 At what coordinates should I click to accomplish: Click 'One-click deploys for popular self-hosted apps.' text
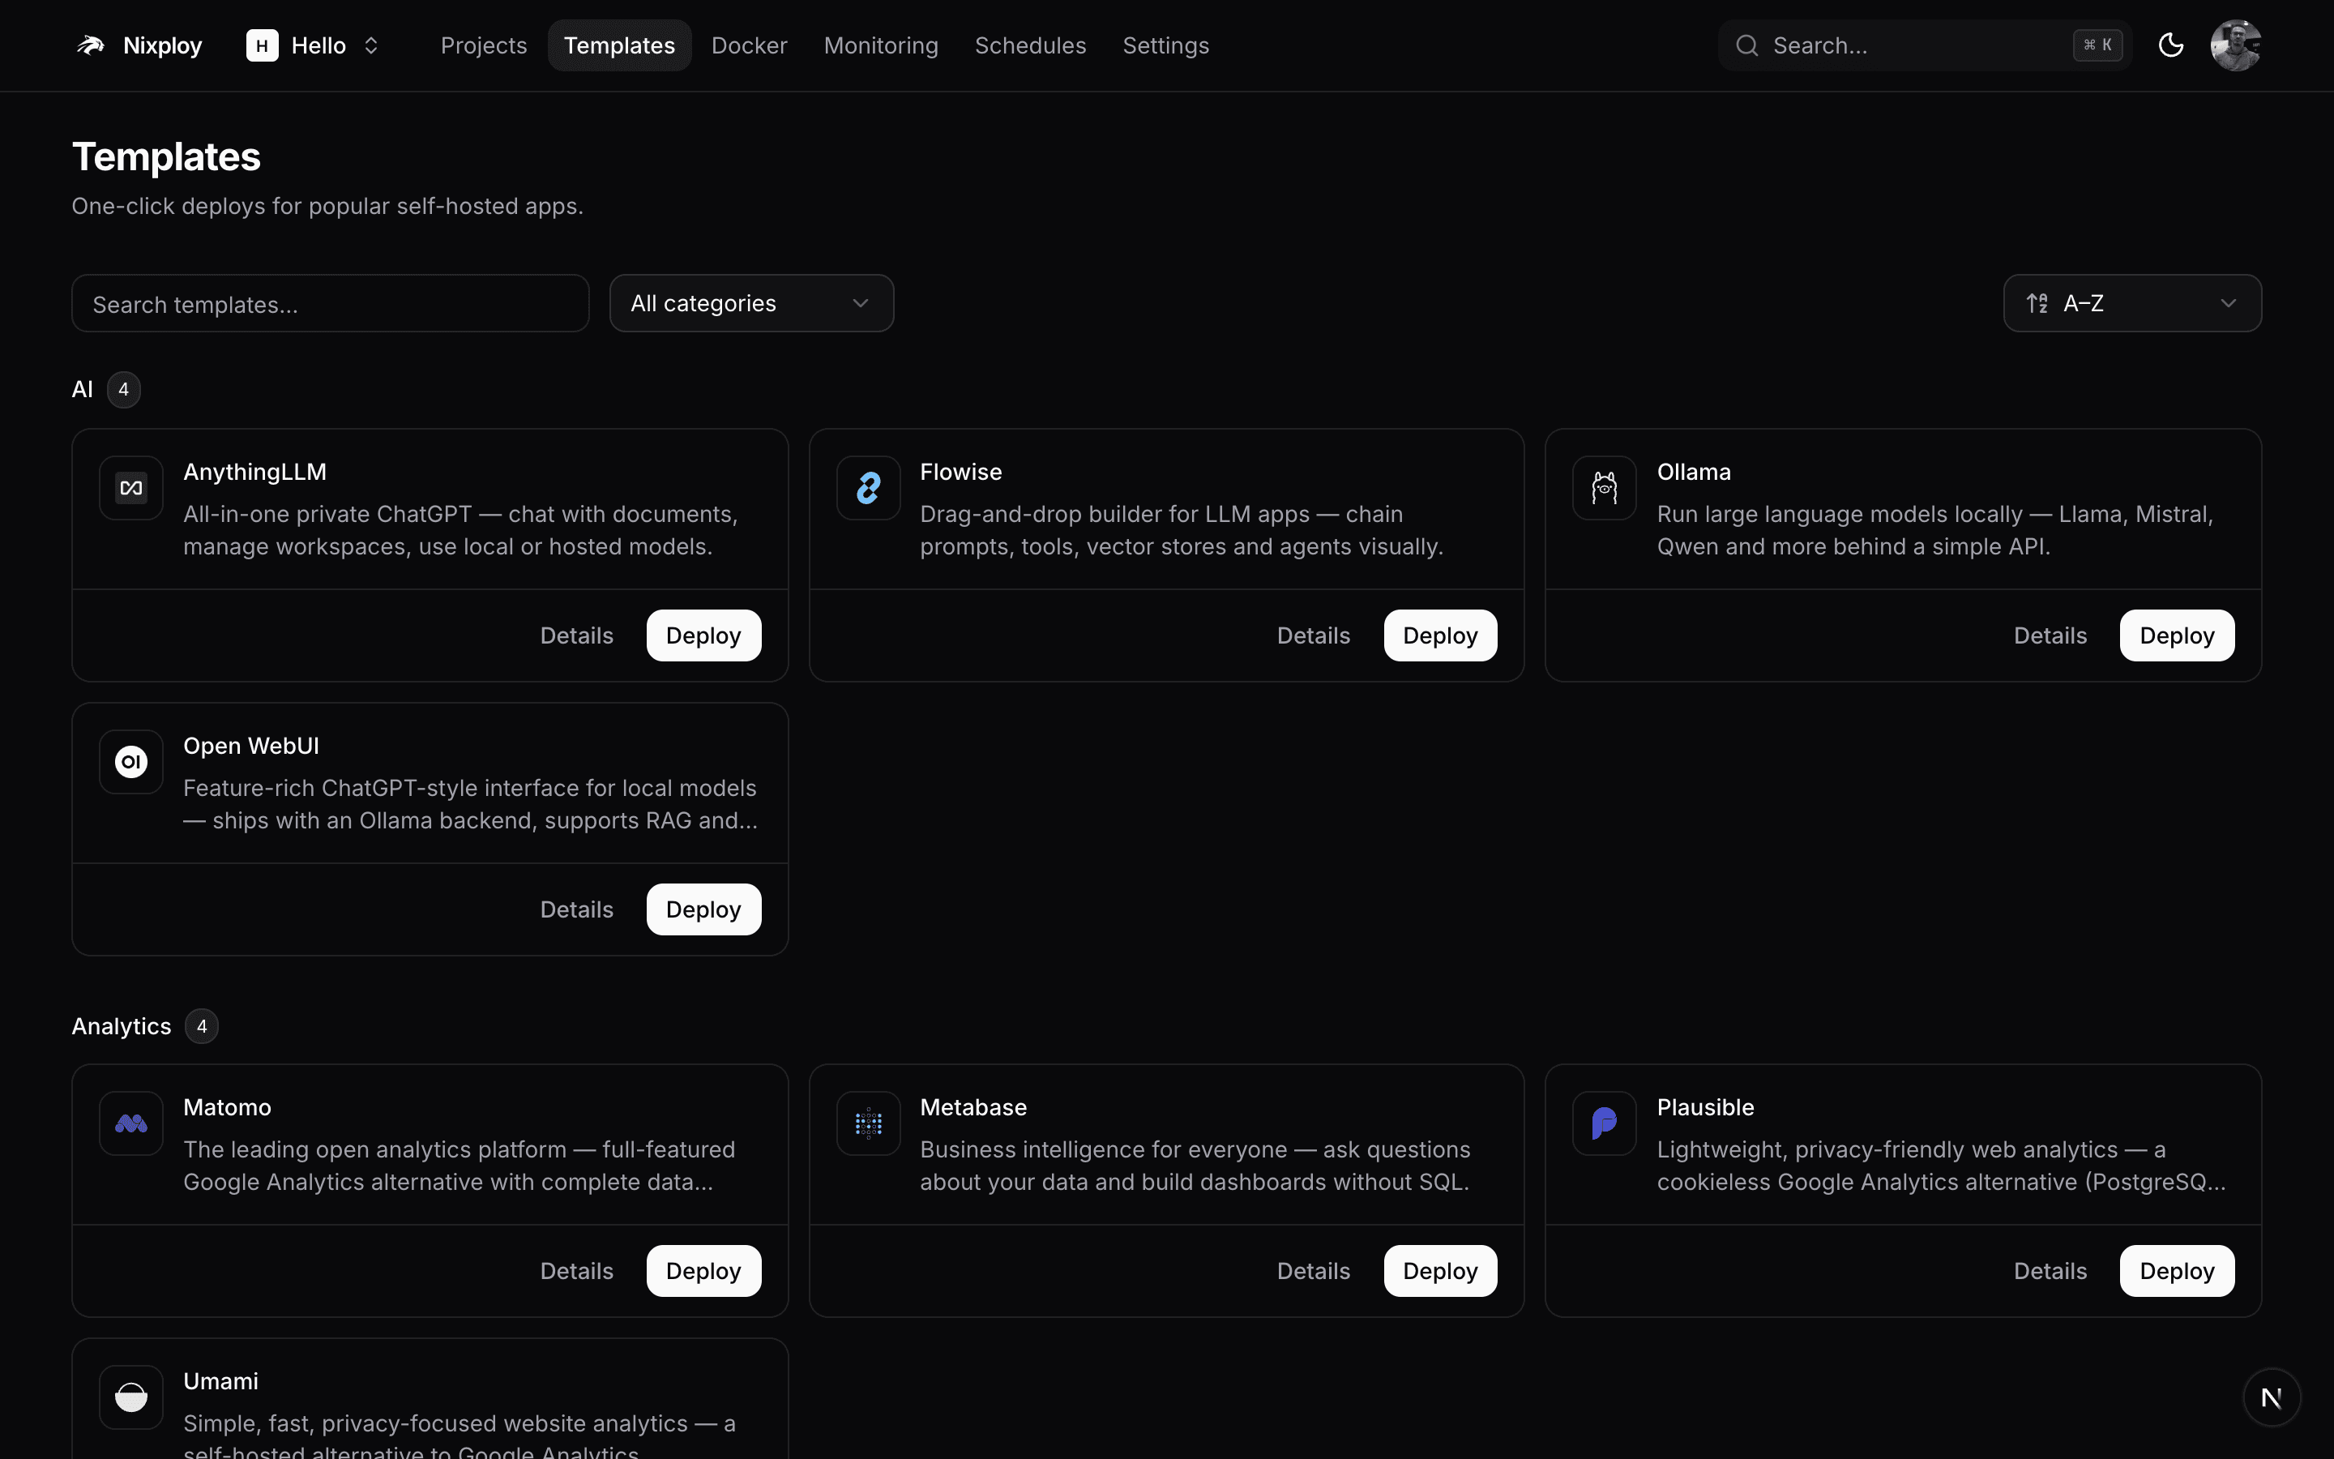click(327, 207)
